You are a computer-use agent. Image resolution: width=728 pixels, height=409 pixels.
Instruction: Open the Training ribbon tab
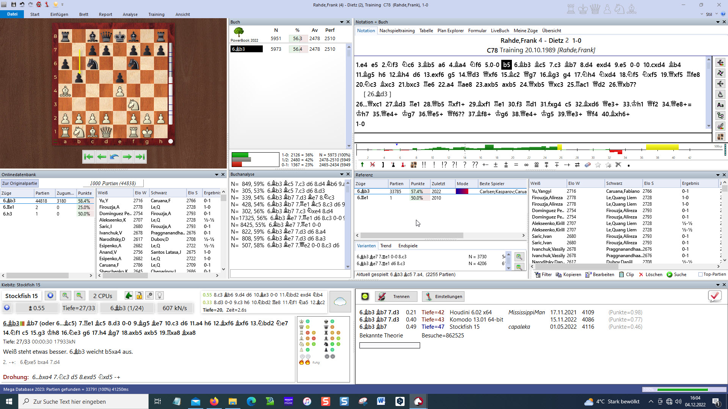click(156, 14)
